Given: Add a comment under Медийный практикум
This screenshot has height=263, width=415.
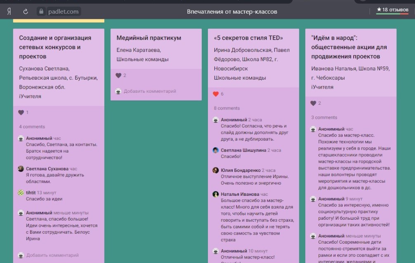Looking at the screenshot, I should [150, 91].
